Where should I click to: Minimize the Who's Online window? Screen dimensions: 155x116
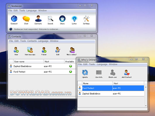[x=132, y=59]
